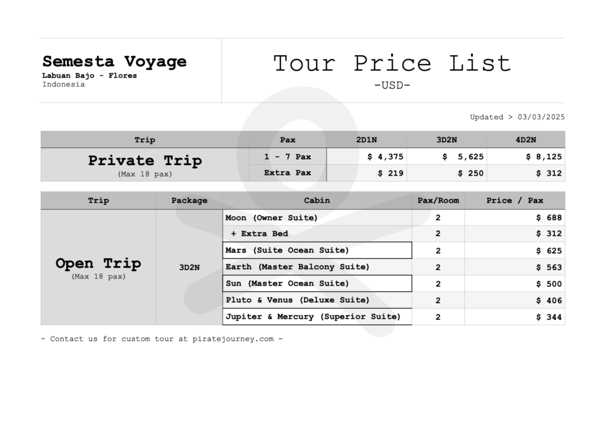Click the Updated 03/03/2025 date text
Viewport: 606px width, 429px height.
[517, 117]
